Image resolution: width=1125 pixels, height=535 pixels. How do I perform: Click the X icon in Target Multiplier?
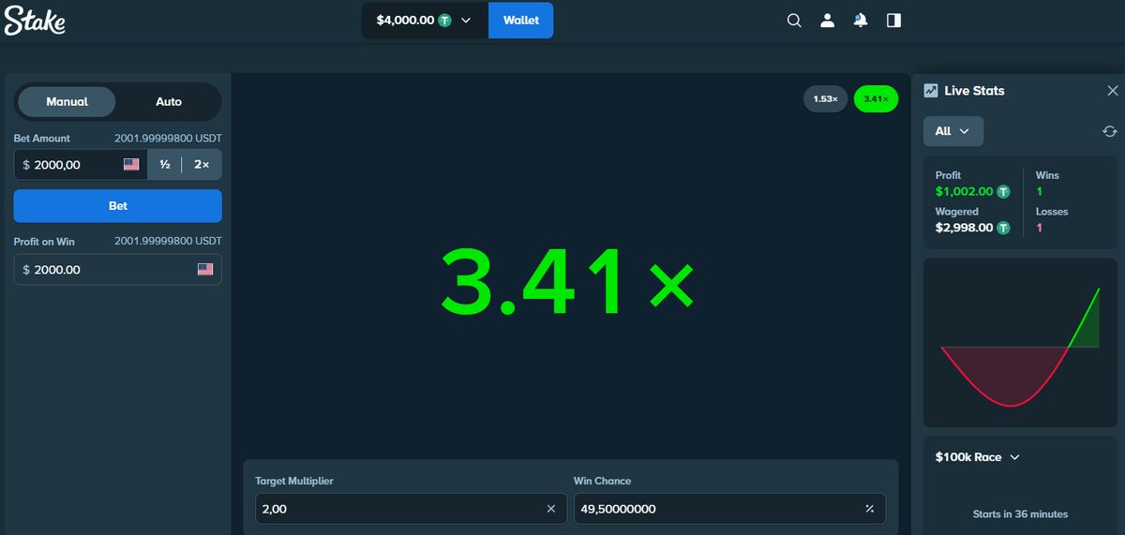pyautogui.click(x=551, y=509)
